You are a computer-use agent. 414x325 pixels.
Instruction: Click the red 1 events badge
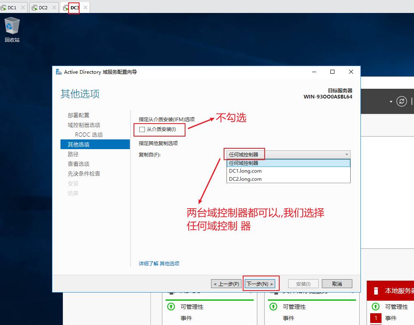(x=376, y=318)
